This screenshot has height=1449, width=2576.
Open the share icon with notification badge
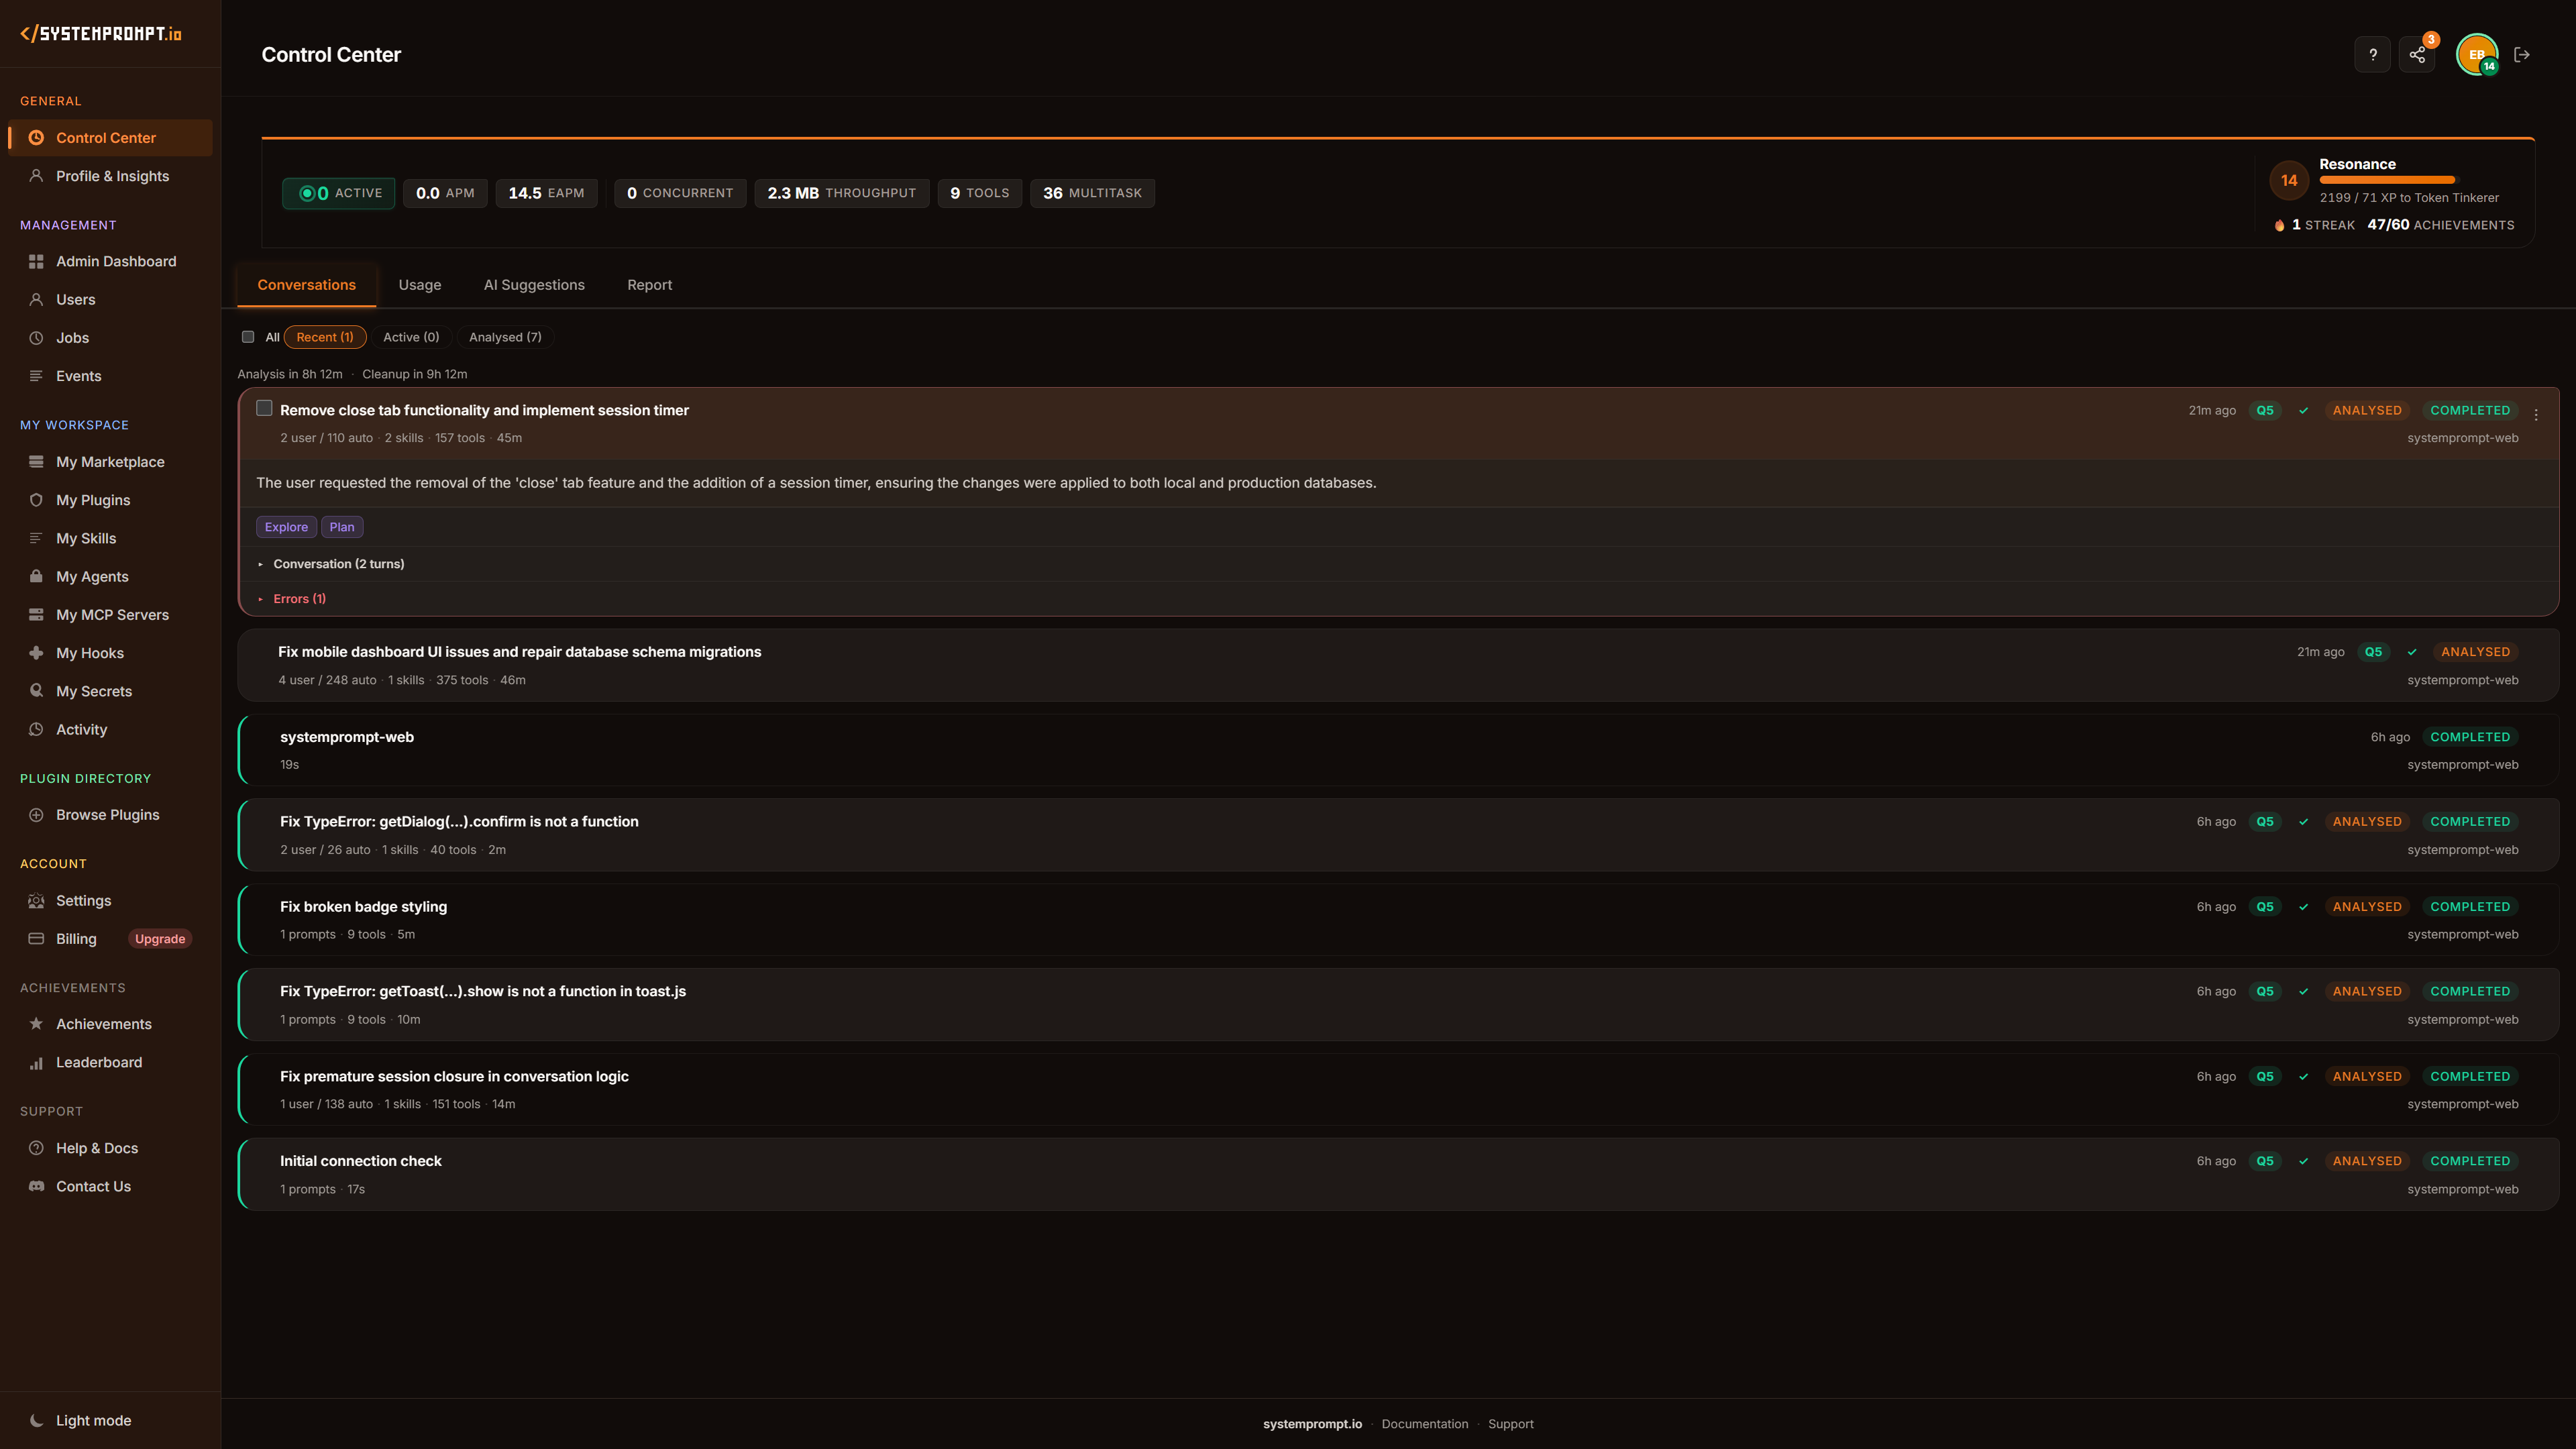[x=2417, y=55]
